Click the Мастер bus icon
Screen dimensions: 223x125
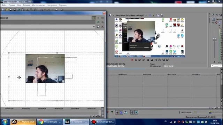pos(213,19)
